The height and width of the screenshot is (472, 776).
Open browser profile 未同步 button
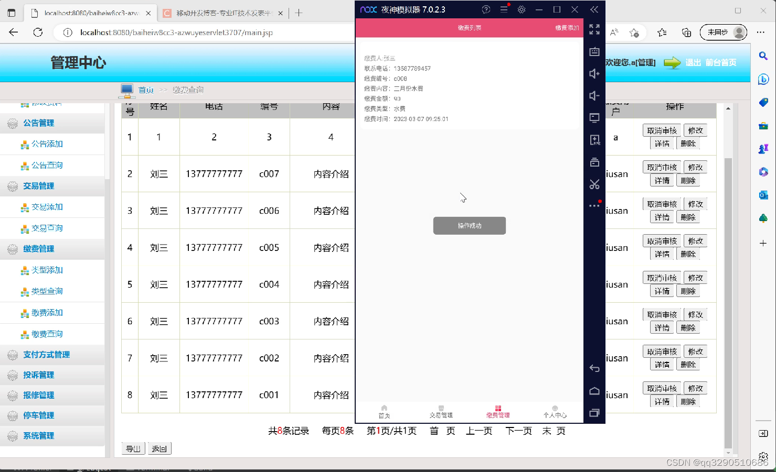click(724, 32)
